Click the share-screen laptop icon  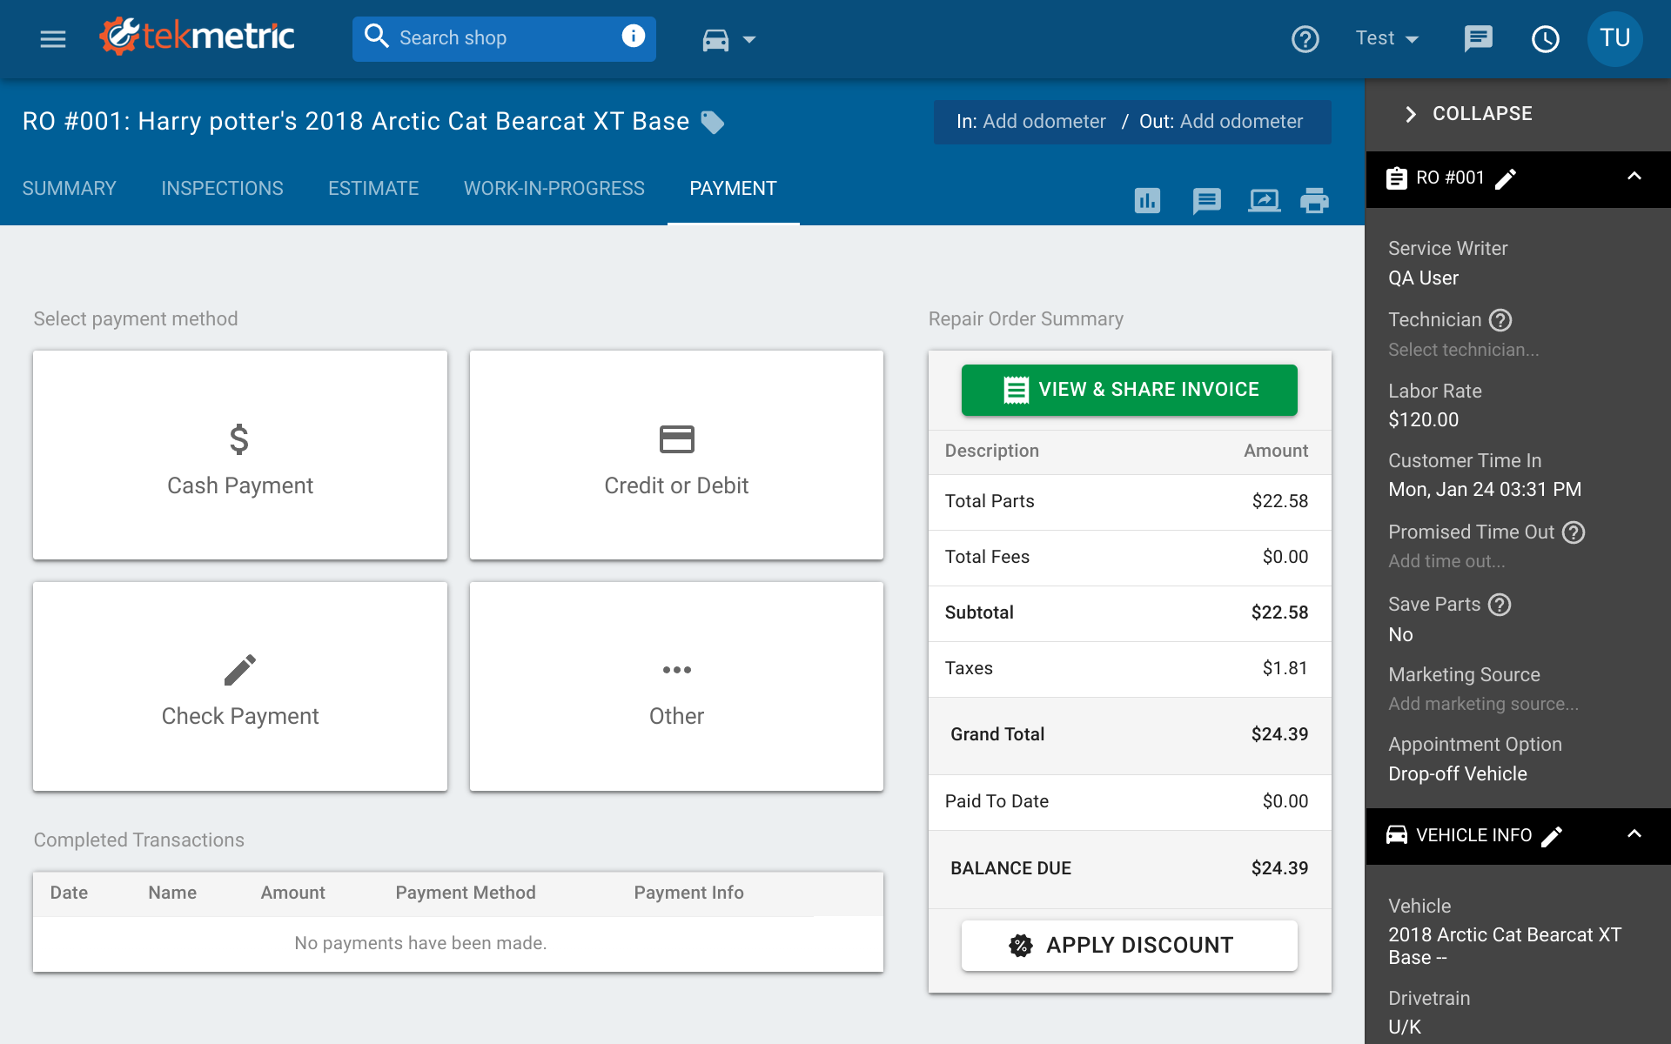click(1264, 200)
